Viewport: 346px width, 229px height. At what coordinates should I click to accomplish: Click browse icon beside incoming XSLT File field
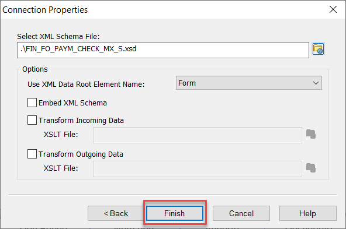point(311,134)
